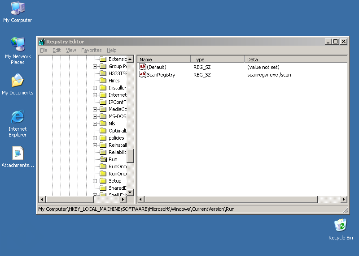Click the ScanRegistry string value icon
359x256 pixels.
tap(143, 75)
